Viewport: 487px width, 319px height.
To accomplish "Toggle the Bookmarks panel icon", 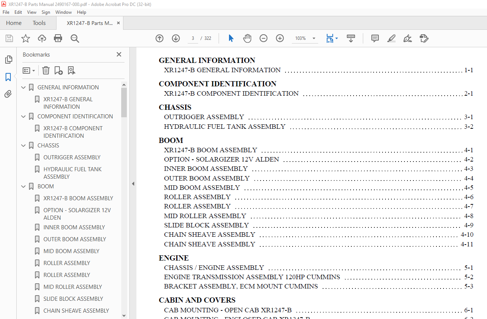I will click(8, 77).
